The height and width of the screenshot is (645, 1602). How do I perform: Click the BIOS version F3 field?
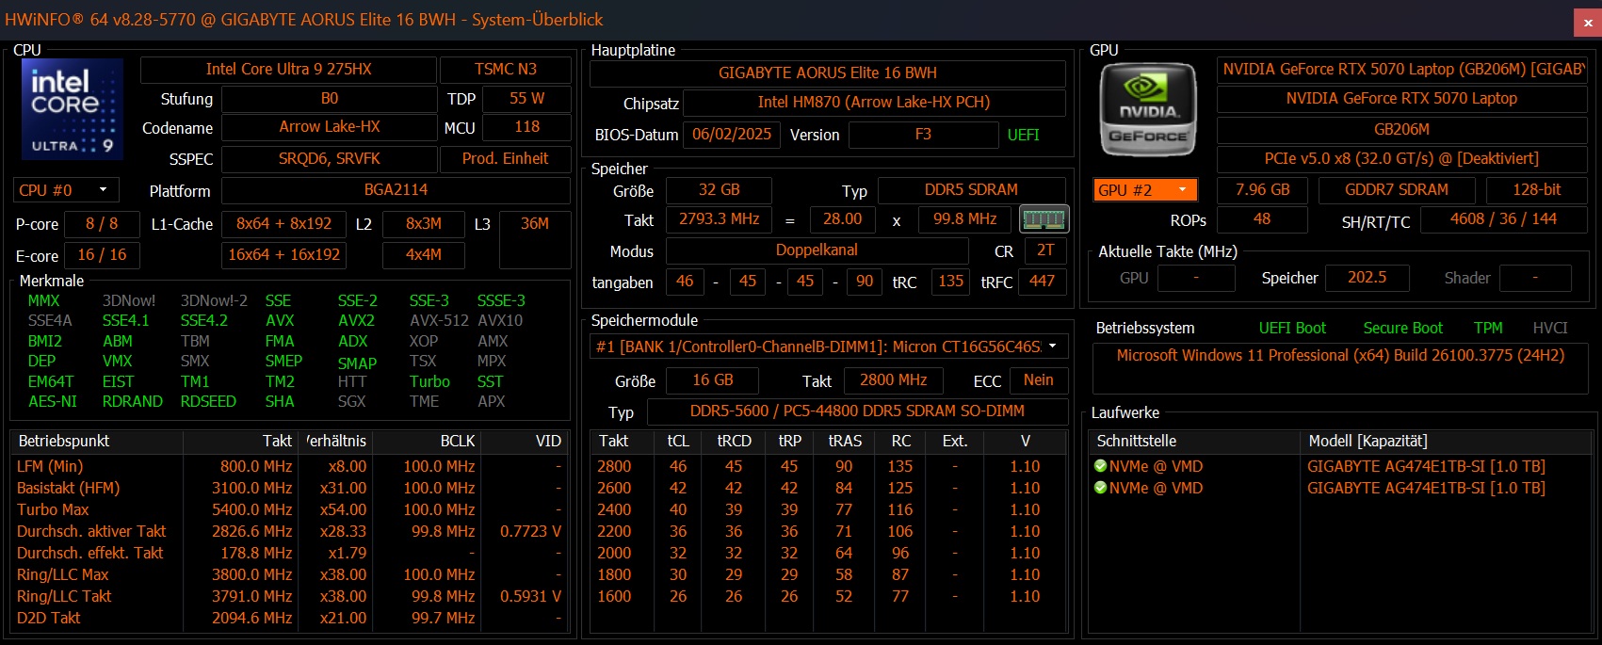click(x=923, y=135)
